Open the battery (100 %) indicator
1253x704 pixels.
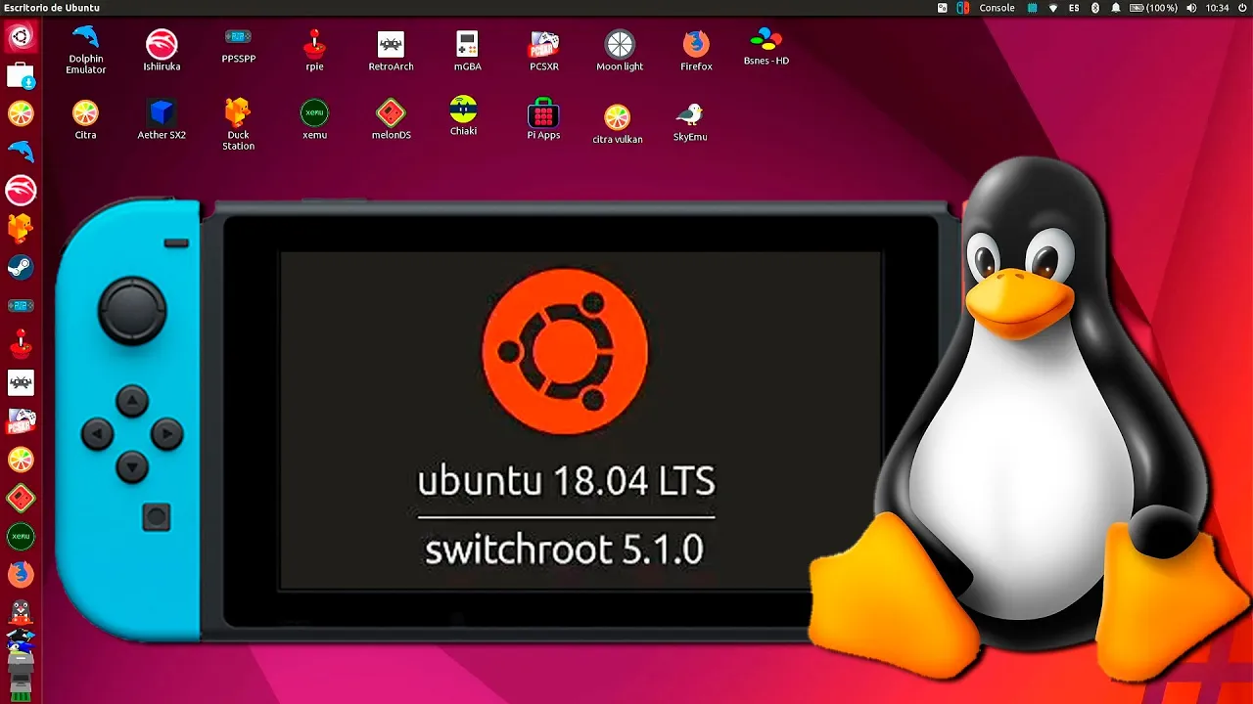click(x=1154, y=8)
